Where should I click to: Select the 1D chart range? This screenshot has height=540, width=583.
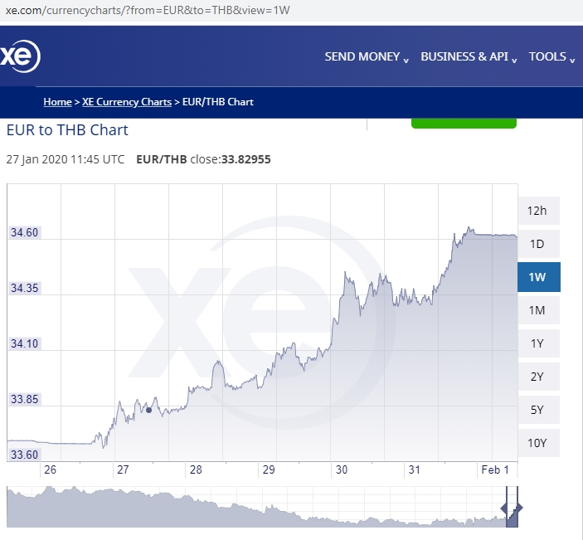point(537,244)
